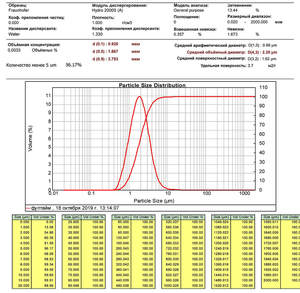Viewport: 300px width, 293px height.
Task: Select the Fraunhofer sample name
Action: coord(19,11)
